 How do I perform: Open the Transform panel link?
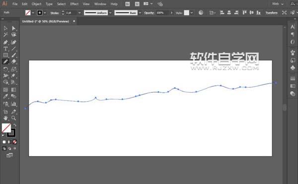pos(271,13)
